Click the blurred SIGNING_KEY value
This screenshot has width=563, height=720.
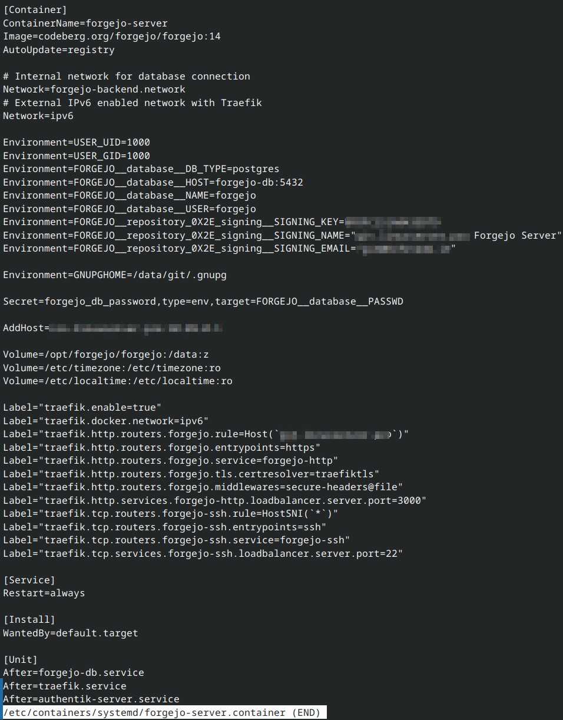[393, 222]
